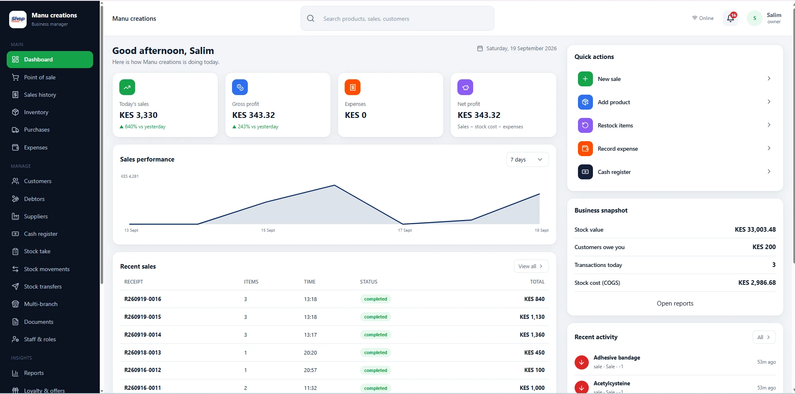Screen dimensions: 795x394
Task: Click receipt R260918-0013
Action: 143,352
